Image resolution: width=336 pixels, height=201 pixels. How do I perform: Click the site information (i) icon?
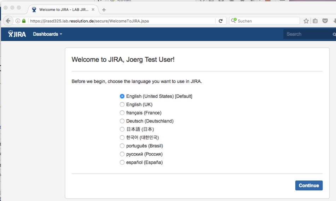pos(18,21)
